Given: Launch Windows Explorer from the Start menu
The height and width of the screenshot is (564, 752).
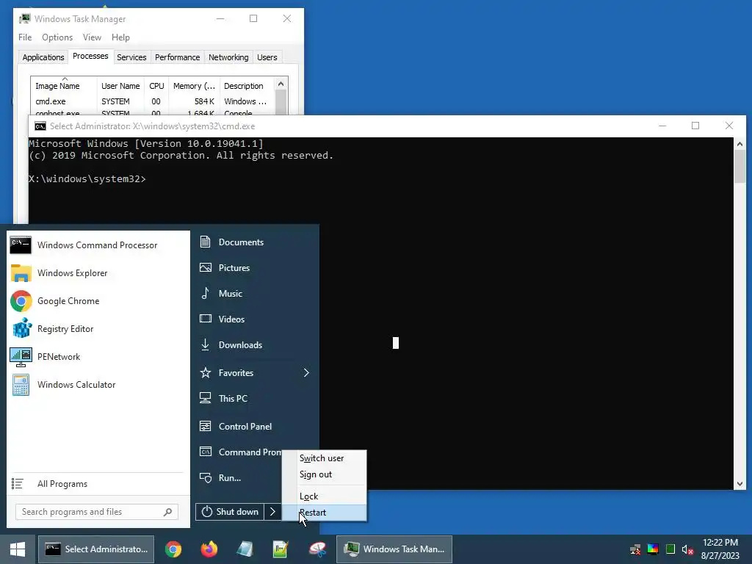Looking at the screenshot, I should [x=98, y=273].
